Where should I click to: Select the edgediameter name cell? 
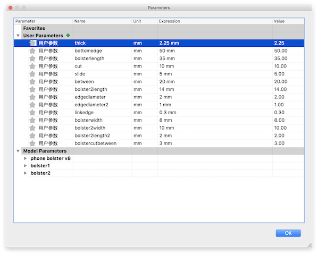(102, 97)
